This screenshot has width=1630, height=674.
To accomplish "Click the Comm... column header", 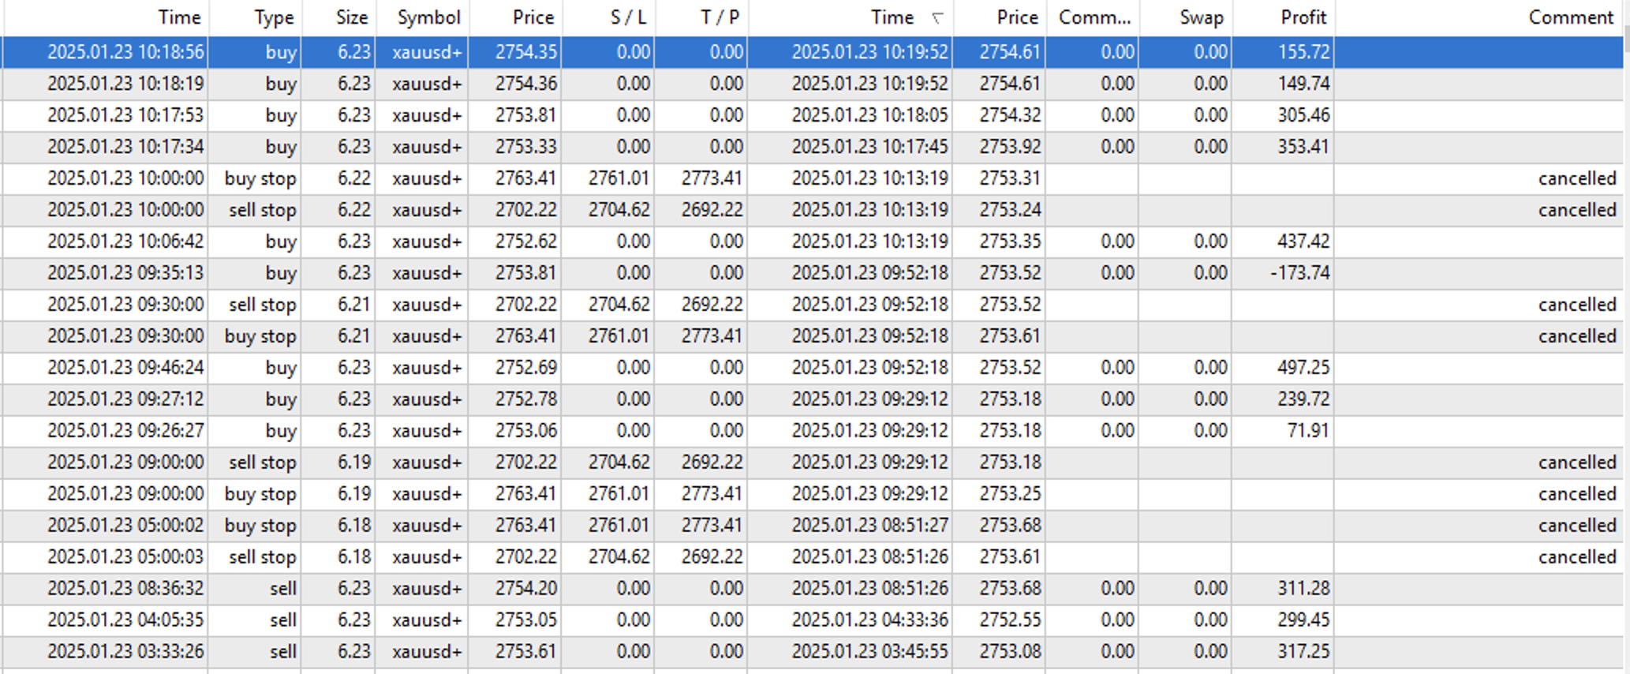I will point(1094,17).
